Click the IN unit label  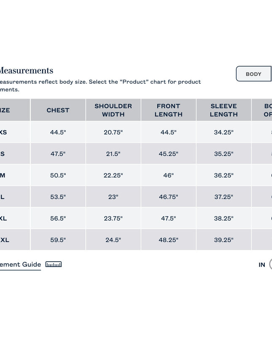click(262, 265)
